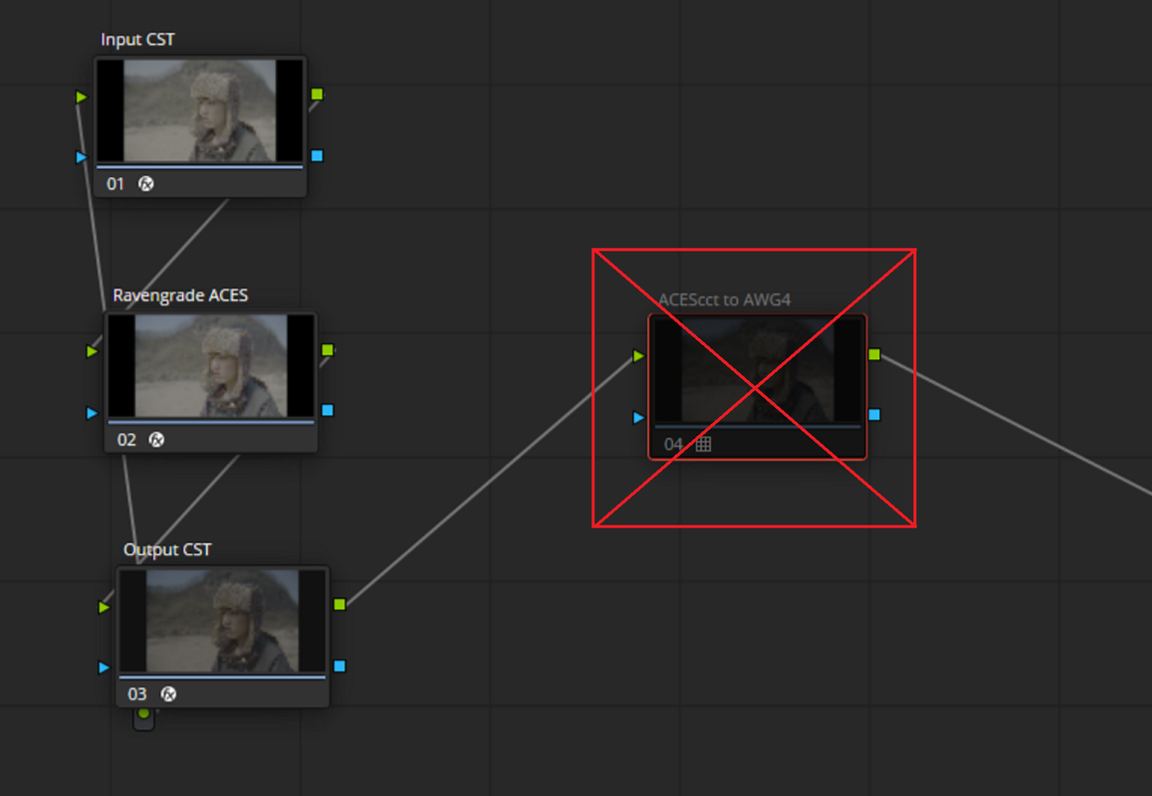Screen dimensions: 1152x796
Task: Click the fx icon on node 03
Action: click(x=168, y=694)
